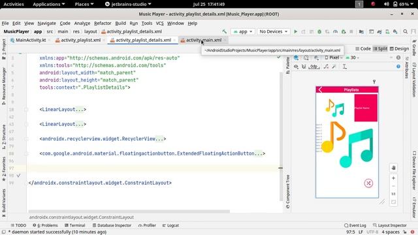This screenshot has width=418, height=235.
Task: Click the Stop square icon in toolbar
Action: (351, 31)
